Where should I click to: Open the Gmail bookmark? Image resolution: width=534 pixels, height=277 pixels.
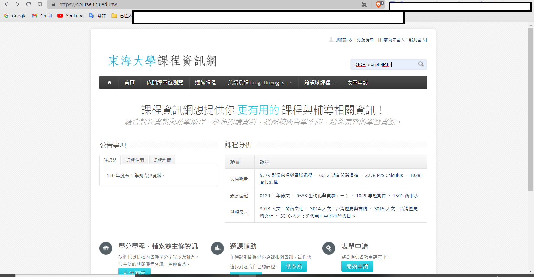pyautogui.click(x=42, y=16)
